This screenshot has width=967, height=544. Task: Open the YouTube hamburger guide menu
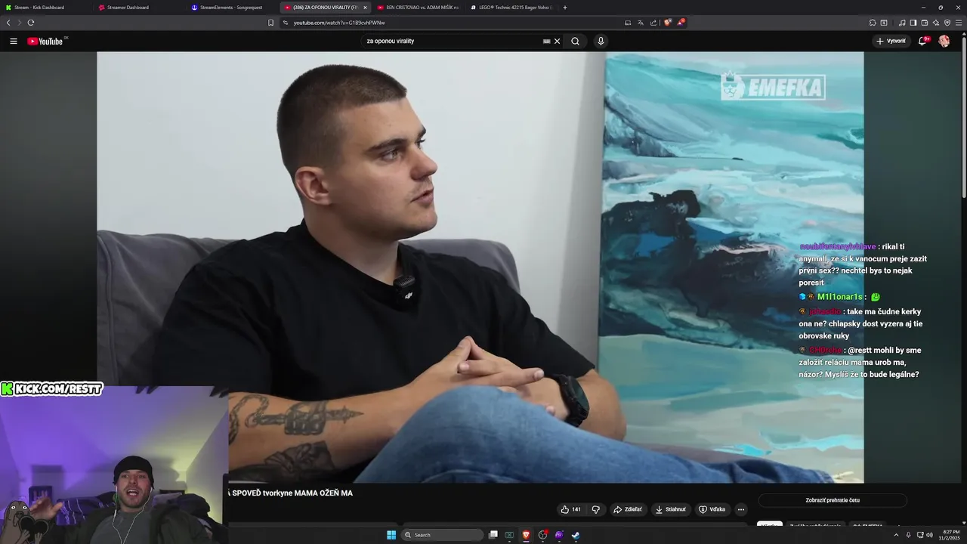click(x=14, y=41)
